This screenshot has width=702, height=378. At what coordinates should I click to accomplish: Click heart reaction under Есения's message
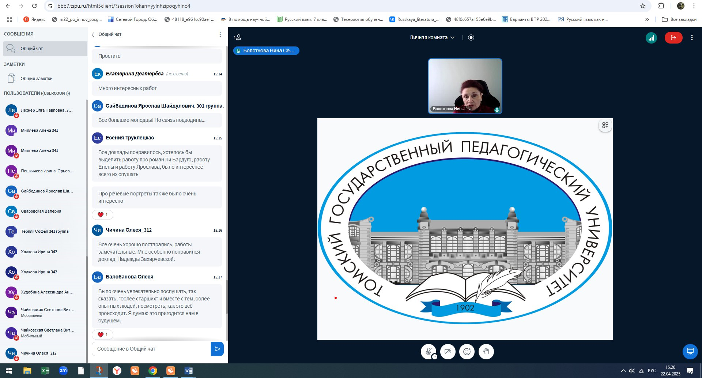pos(103,215)
